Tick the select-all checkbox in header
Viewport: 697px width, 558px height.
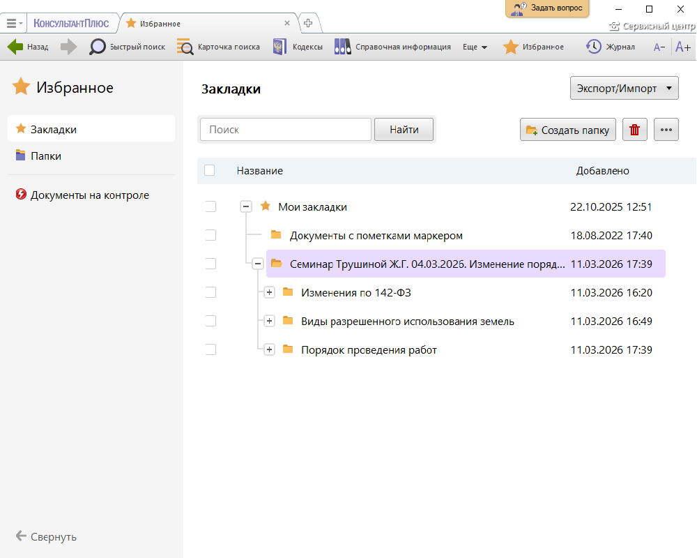[x=210, y=170]
